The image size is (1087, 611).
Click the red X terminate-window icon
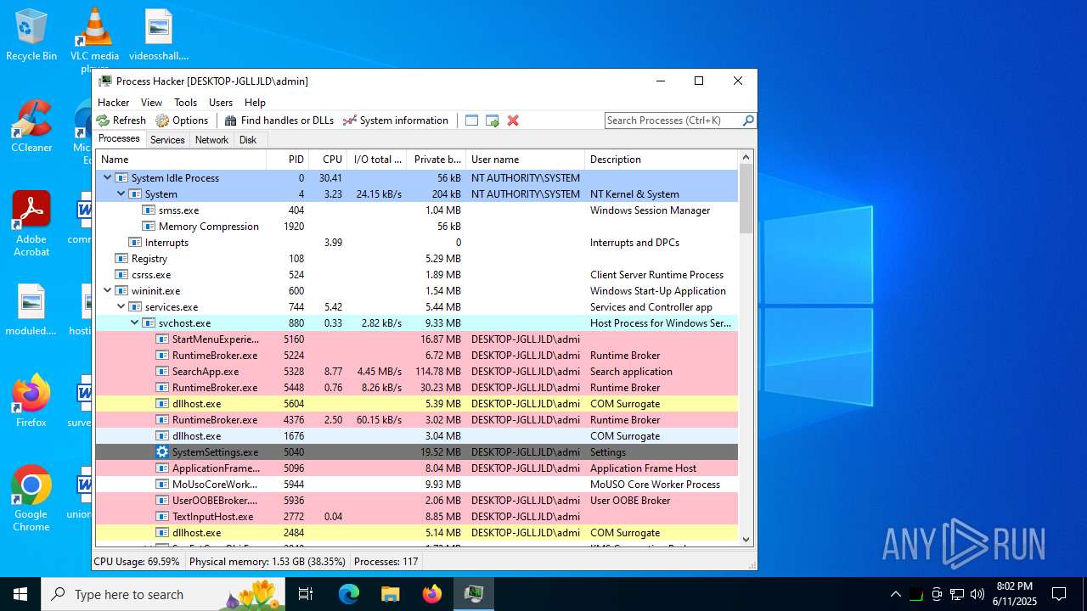[513, 121]
